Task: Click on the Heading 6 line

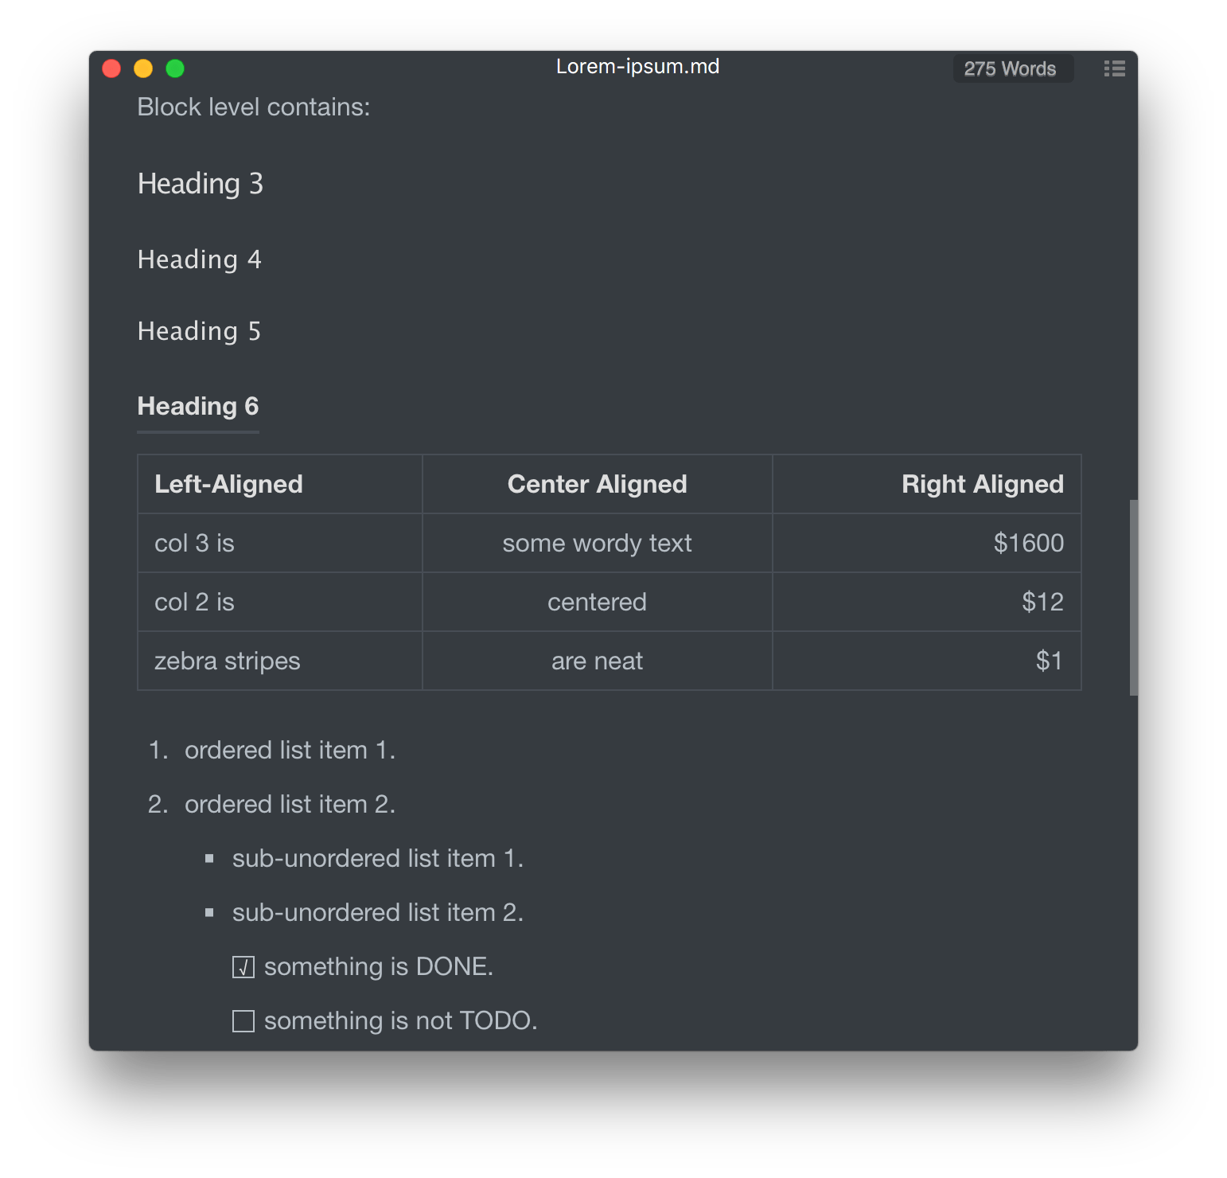Action: pyautogui.click(x=198, y=407)
